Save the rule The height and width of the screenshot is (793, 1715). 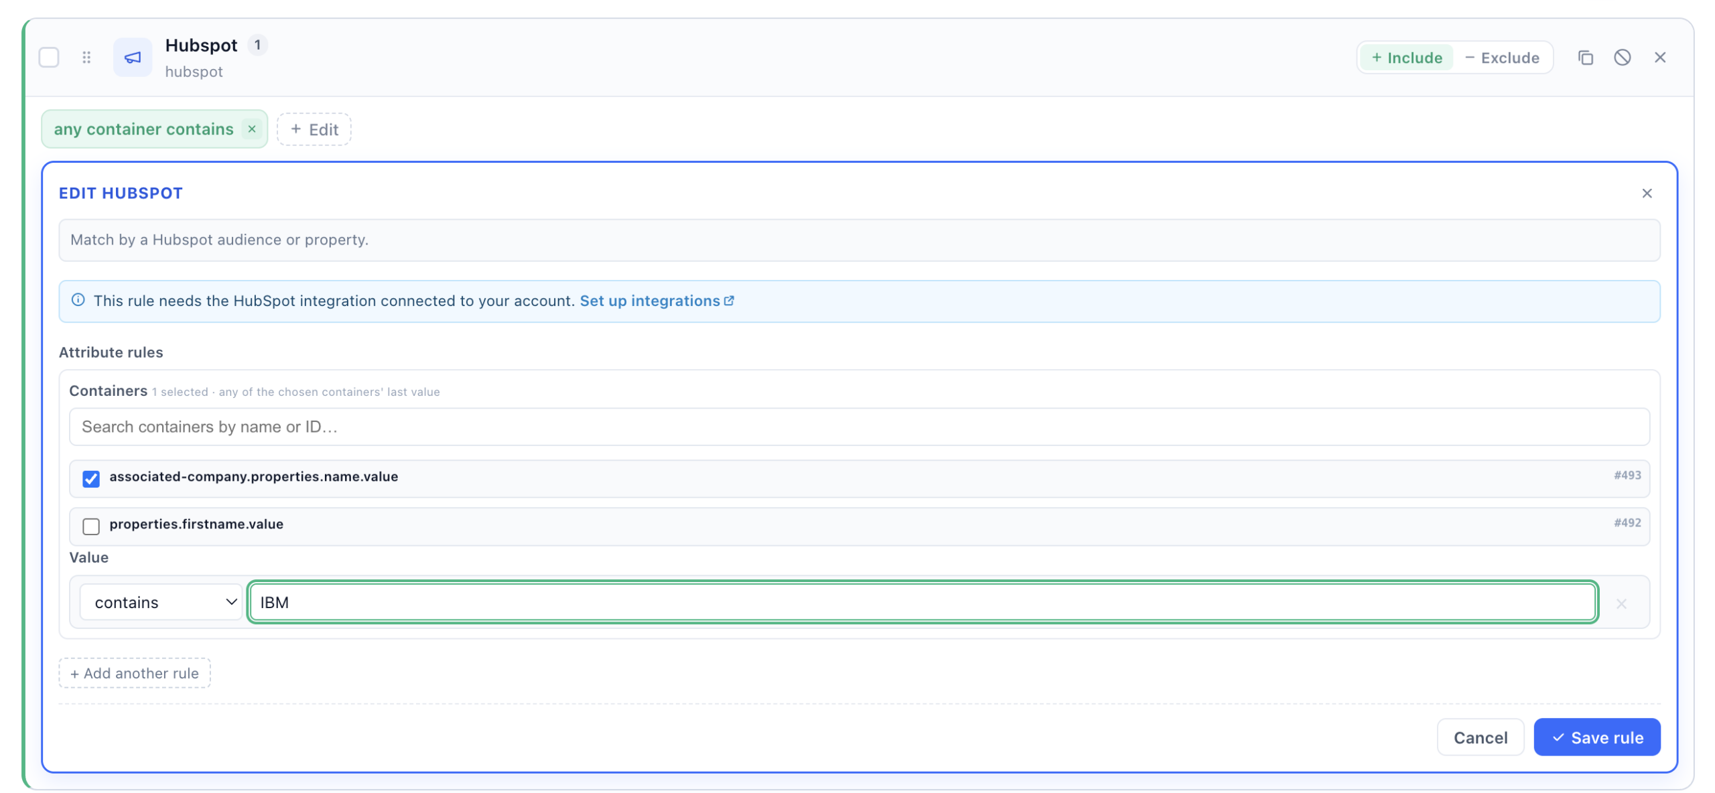click(1596, 737)
